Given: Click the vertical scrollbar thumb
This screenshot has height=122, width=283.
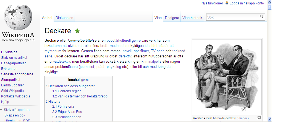Looking at the screenshot, I should [269, 7].
